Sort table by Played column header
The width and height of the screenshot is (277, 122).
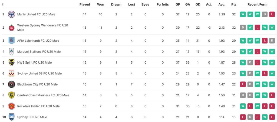(85, 5)
